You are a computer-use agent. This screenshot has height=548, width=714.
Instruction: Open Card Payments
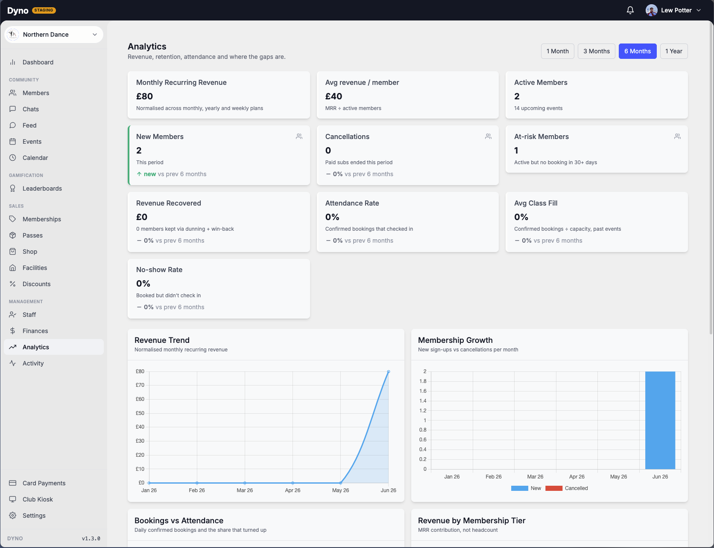[x=54, y=483]
